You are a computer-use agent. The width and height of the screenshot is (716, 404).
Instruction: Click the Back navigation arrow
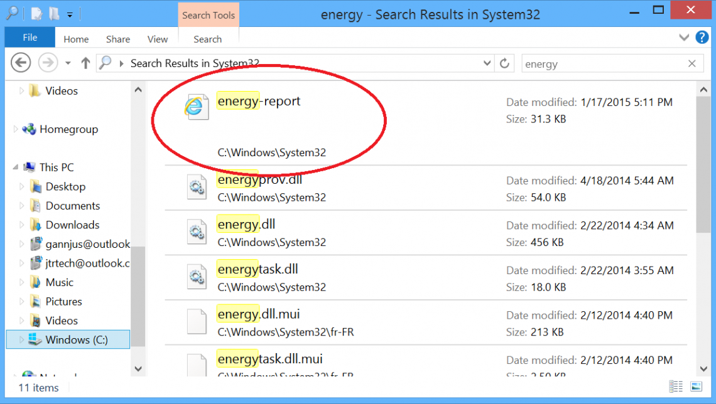click(x=21, y=63)
